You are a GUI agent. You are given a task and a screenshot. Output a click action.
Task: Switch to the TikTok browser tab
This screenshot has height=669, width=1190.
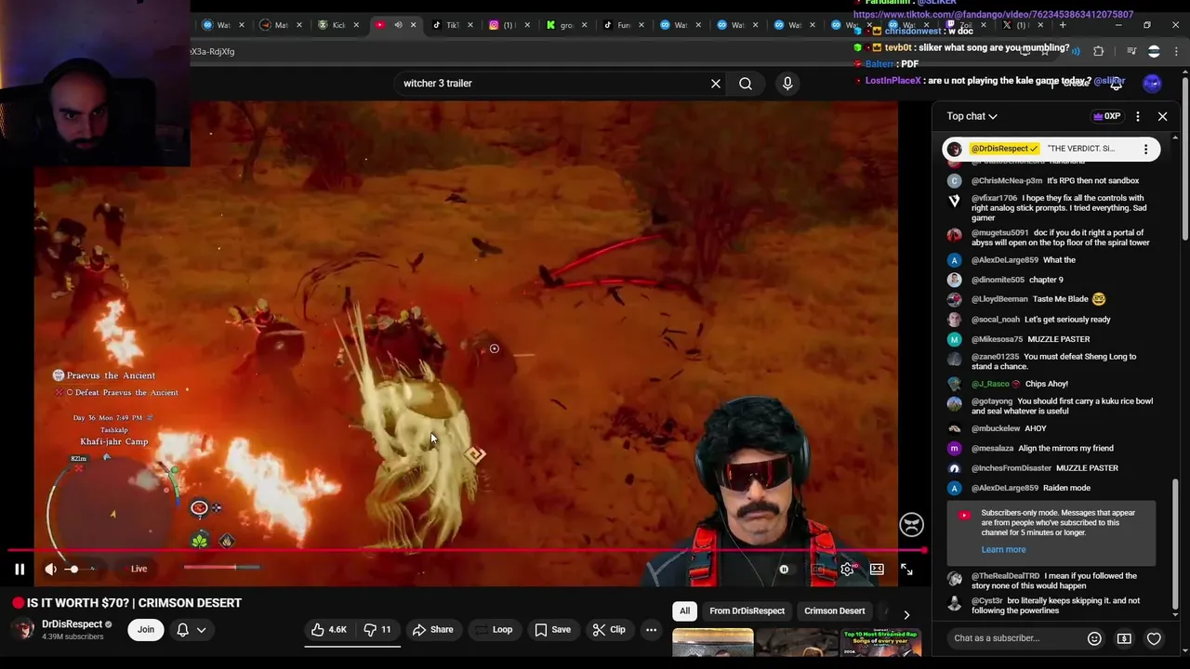tap(449, 25)
